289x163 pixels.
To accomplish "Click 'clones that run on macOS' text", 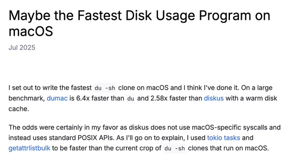I will pyautogui.click(x=227, y=148).
